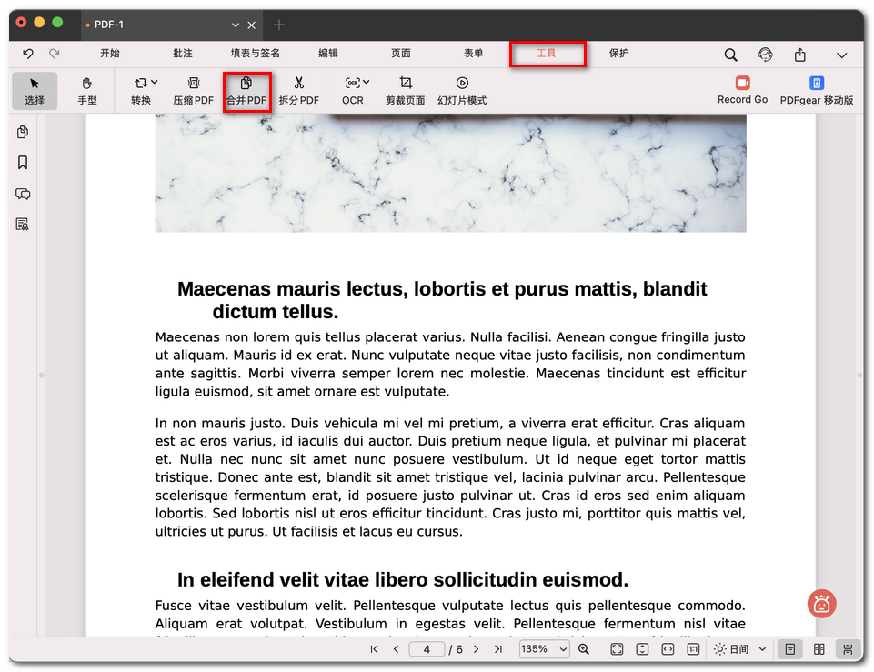Open the bookmarks panel
Image resolution: width=874 pixels, height=672 pixels.
pyautogui.click(x=23, y=163)
